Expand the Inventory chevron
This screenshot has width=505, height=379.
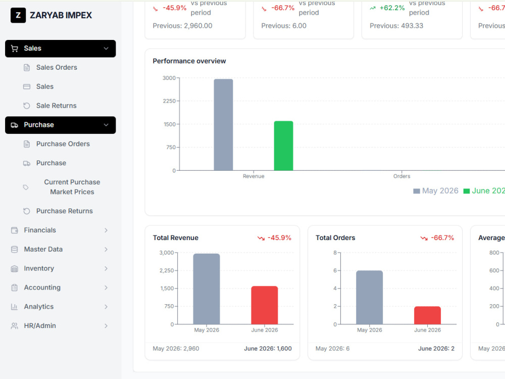coord(106,268)
